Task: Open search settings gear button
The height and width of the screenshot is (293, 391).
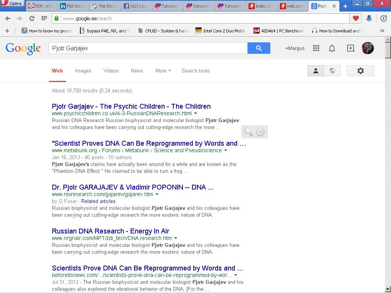Action: click(360, 71)
